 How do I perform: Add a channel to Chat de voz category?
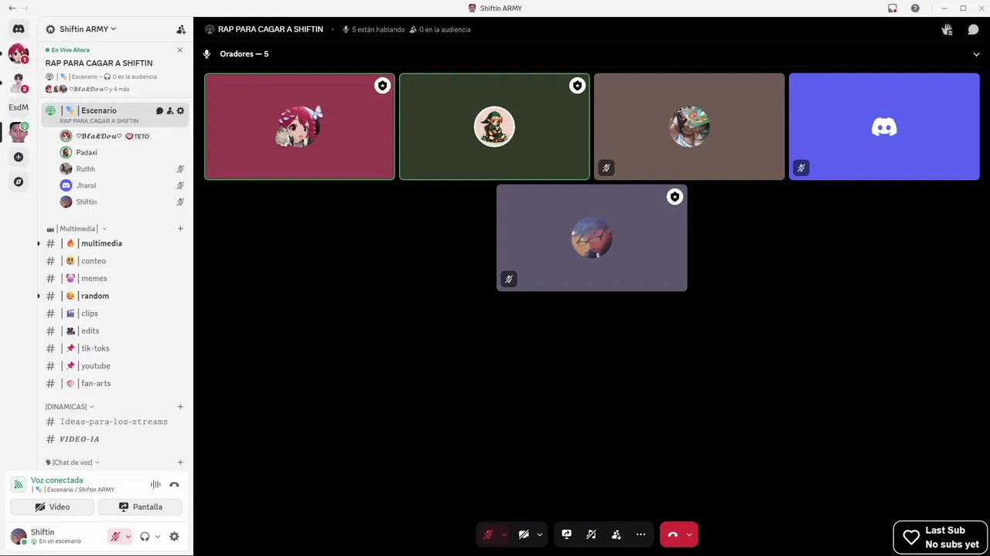tap(180, 463)
